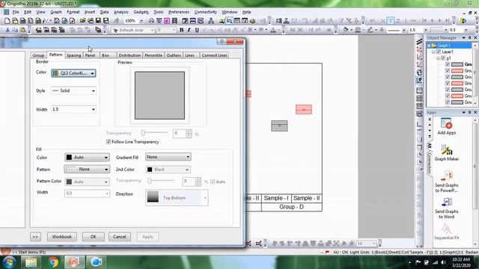Open the screen recorder taskbar icon
The height and width of the screenshot is (269, 479).
(x=97, y=262)
